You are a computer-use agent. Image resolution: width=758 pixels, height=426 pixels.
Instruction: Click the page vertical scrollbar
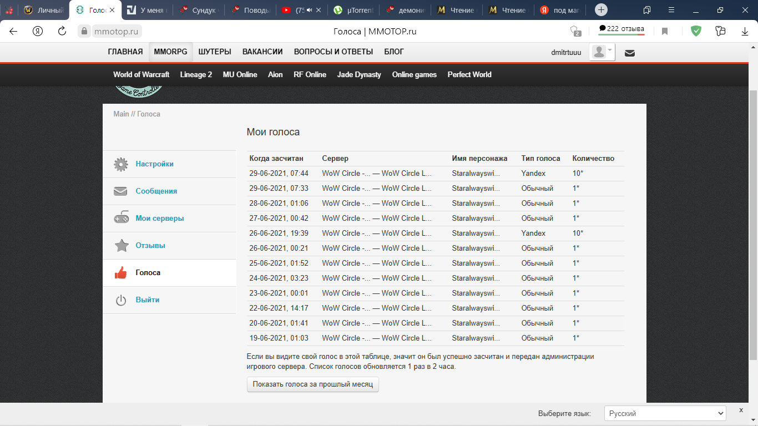(753, 222)
